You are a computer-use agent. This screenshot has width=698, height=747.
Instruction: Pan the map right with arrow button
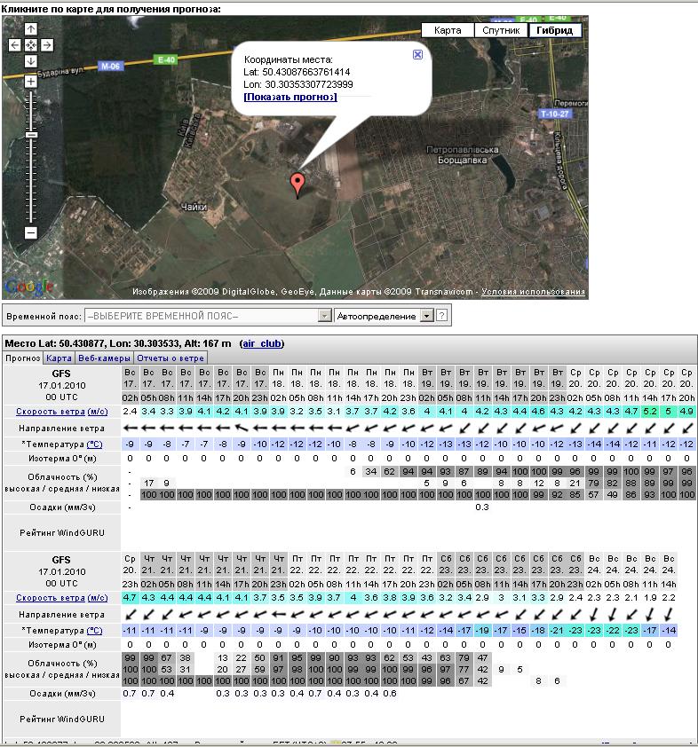47,45
